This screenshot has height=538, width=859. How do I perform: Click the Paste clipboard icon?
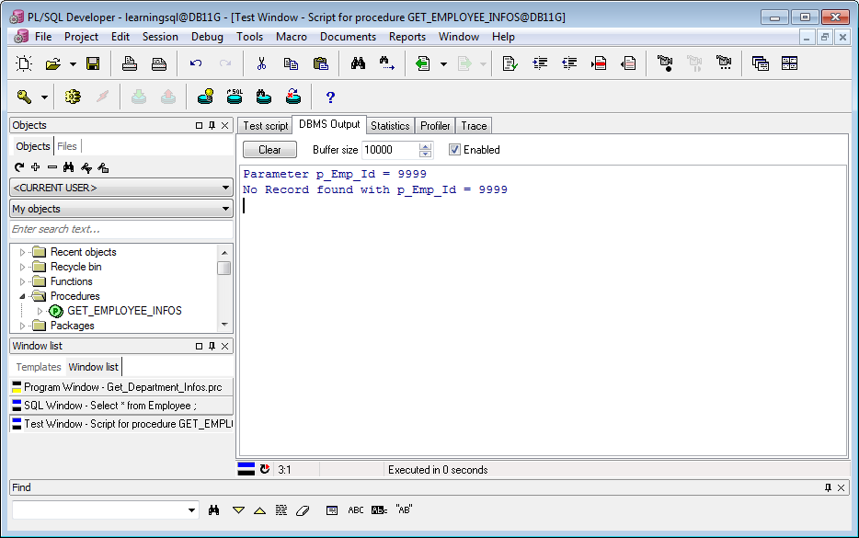(x=320, y=63)
